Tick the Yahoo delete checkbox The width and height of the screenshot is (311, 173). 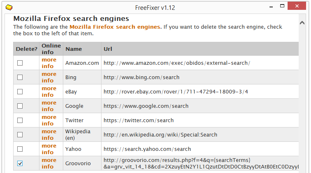tap(20, 149)
